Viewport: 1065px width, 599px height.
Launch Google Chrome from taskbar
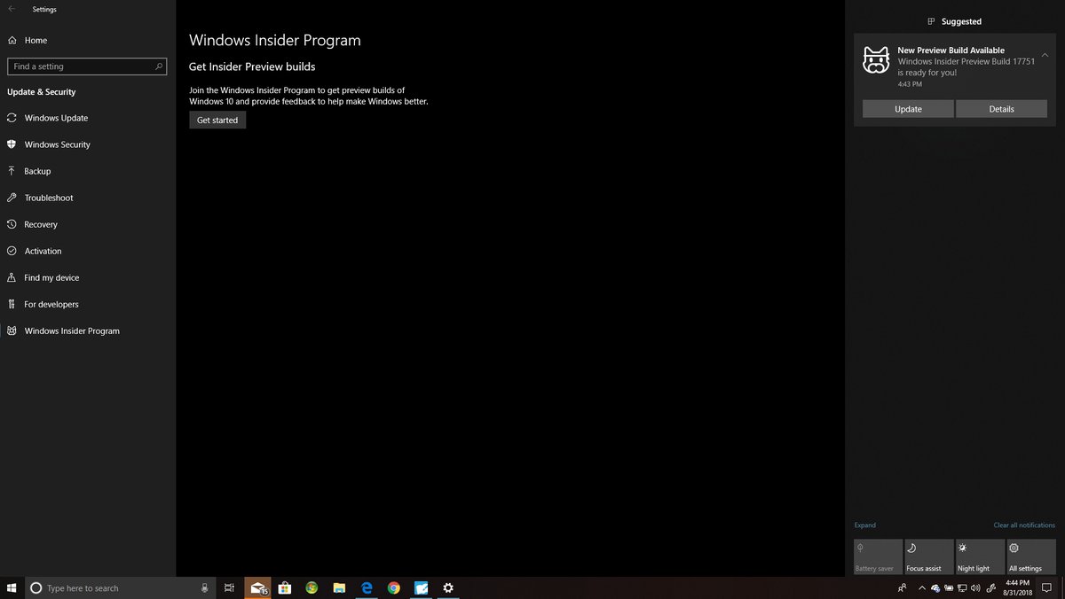(x=394, y=587)
